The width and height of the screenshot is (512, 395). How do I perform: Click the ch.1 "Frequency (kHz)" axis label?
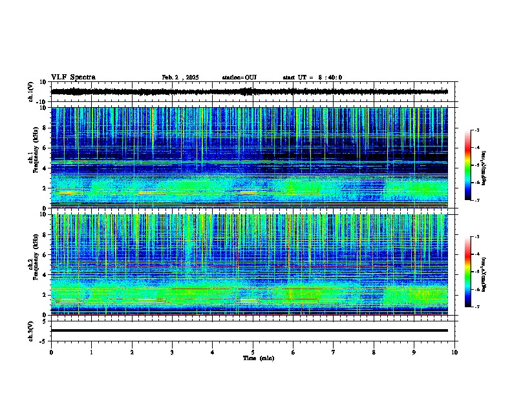point(36,150)
